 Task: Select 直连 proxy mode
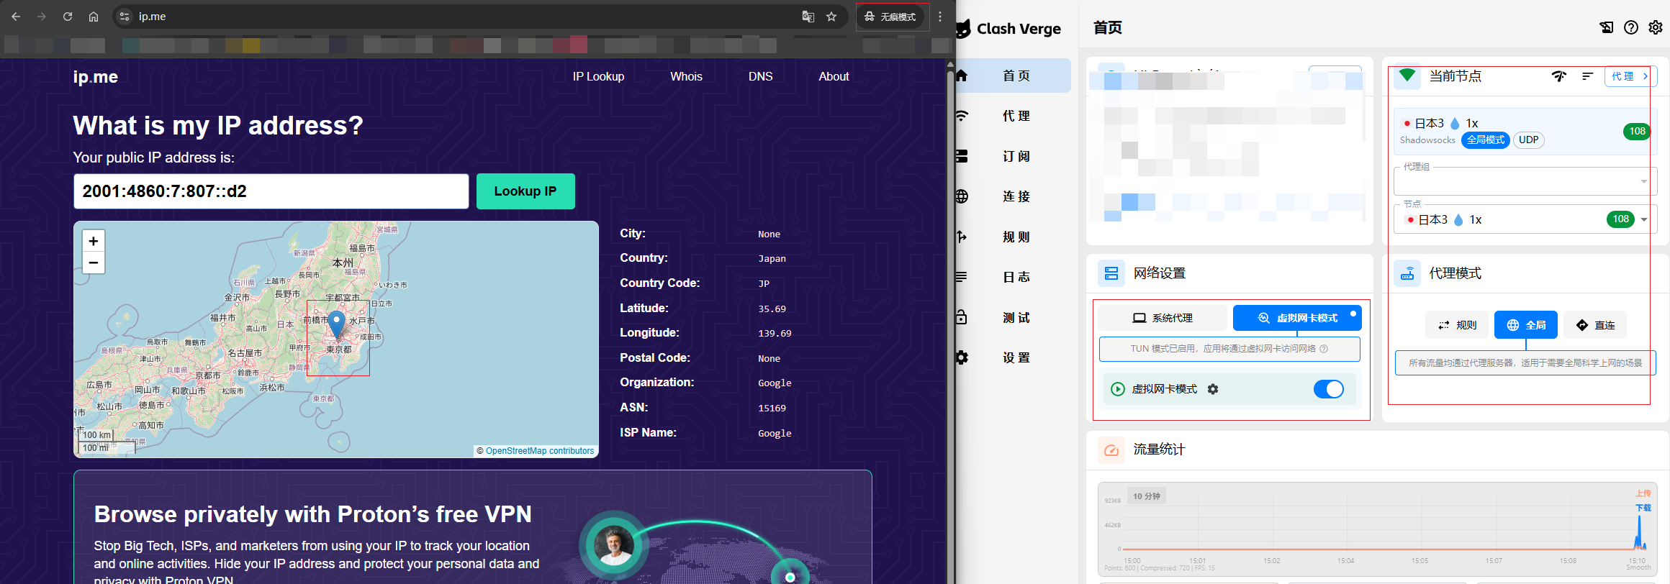click(1595, 325)
